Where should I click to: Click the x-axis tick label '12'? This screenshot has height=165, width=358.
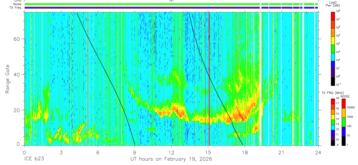pos(171,152)
